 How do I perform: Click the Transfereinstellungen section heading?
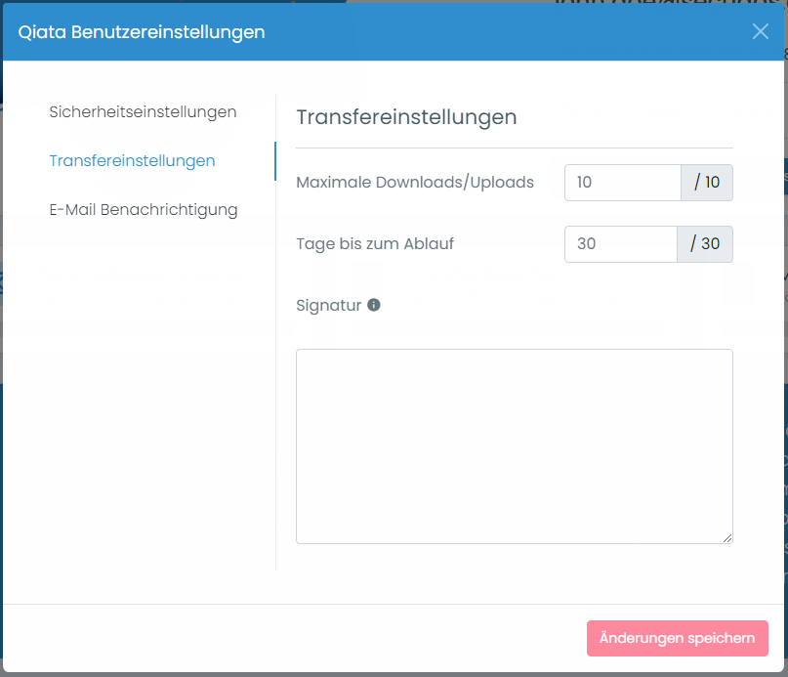(x=406, y=116)
